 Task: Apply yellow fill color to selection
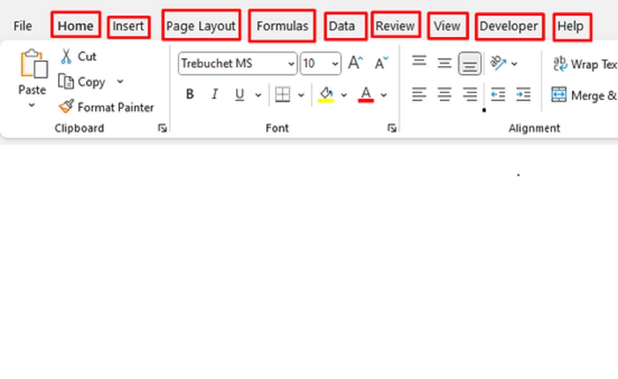326,94
